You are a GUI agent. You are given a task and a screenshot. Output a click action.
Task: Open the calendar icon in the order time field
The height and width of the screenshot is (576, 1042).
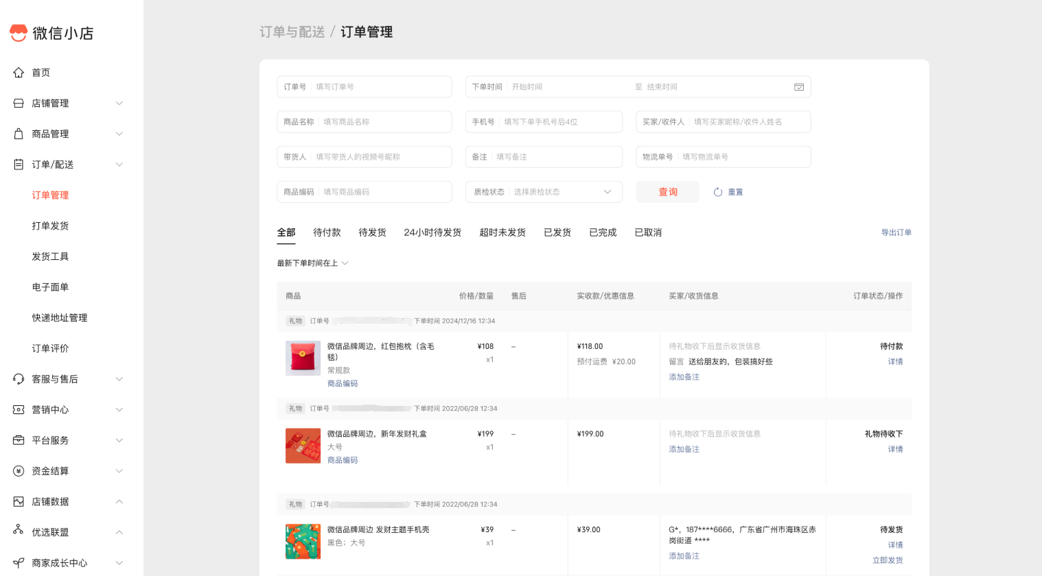[799, 87]
